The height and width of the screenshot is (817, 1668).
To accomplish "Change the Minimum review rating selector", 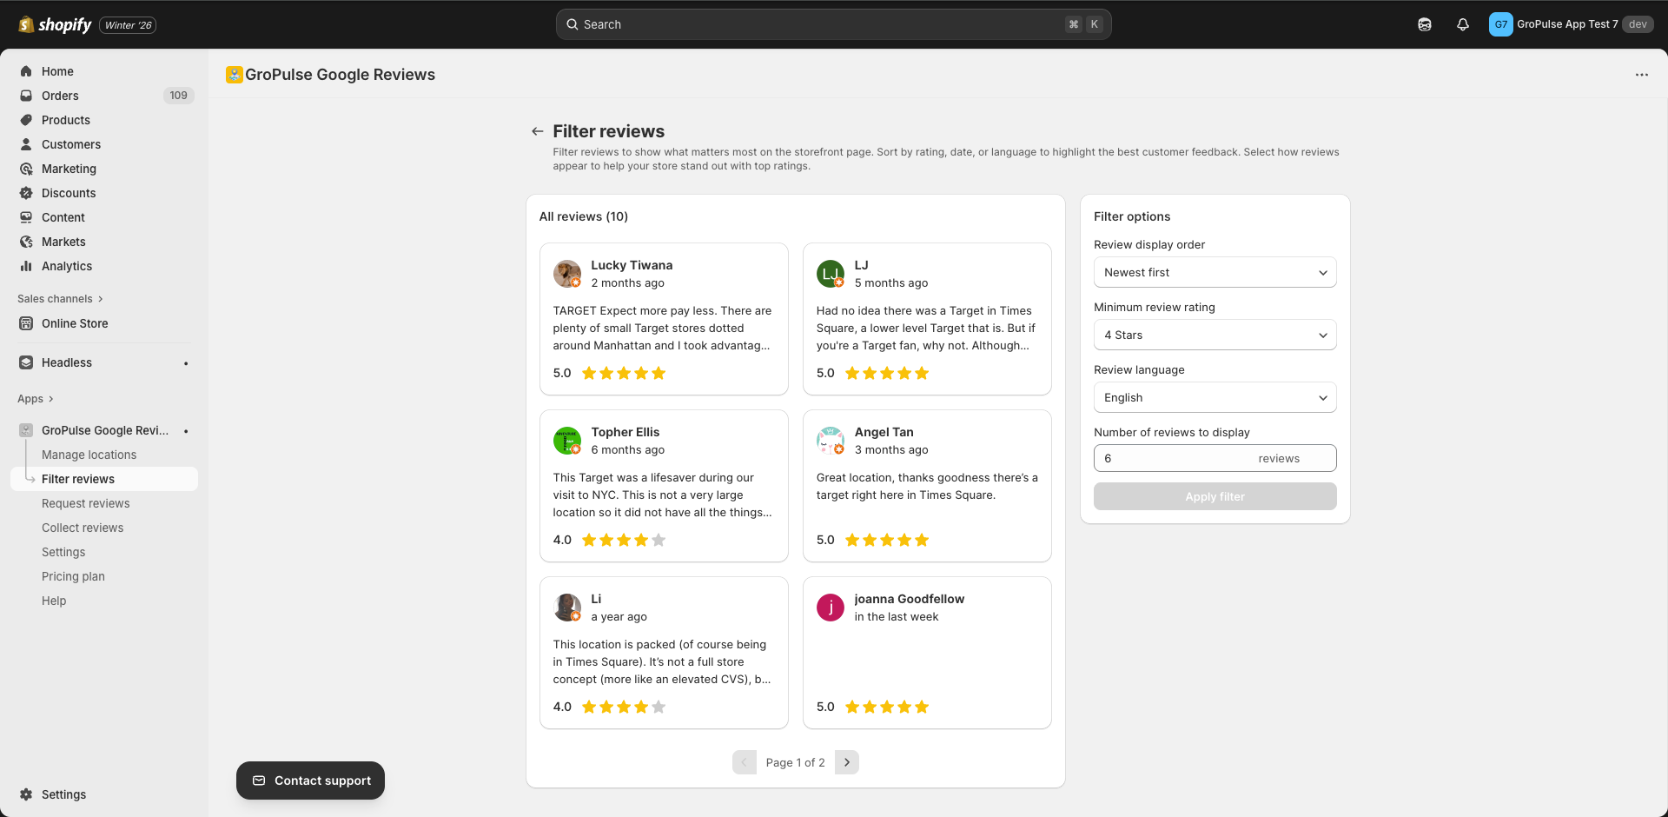I will (x=1215, y=335).
